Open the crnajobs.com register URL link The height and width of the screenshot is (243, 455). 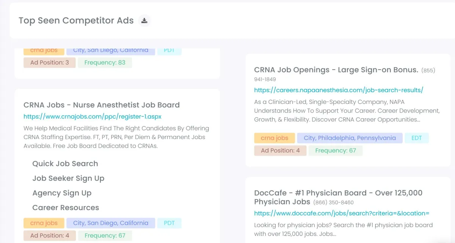pyautogui.click(x=93, y=116)
